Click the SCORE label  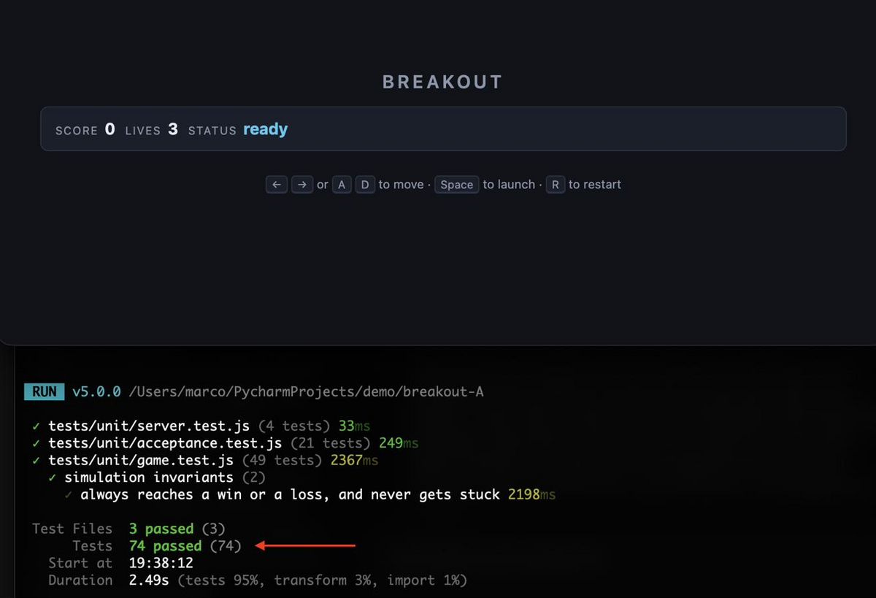pyautogui.click(x=77, y=131)
